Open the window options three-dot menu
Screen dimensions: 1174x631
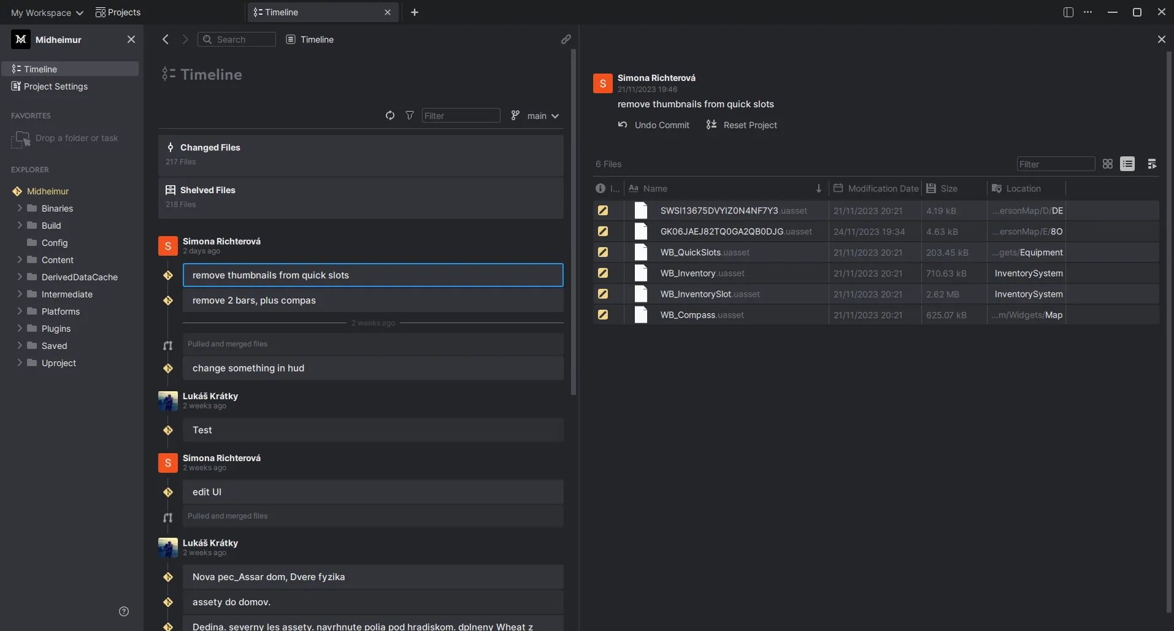(1089, 12)
